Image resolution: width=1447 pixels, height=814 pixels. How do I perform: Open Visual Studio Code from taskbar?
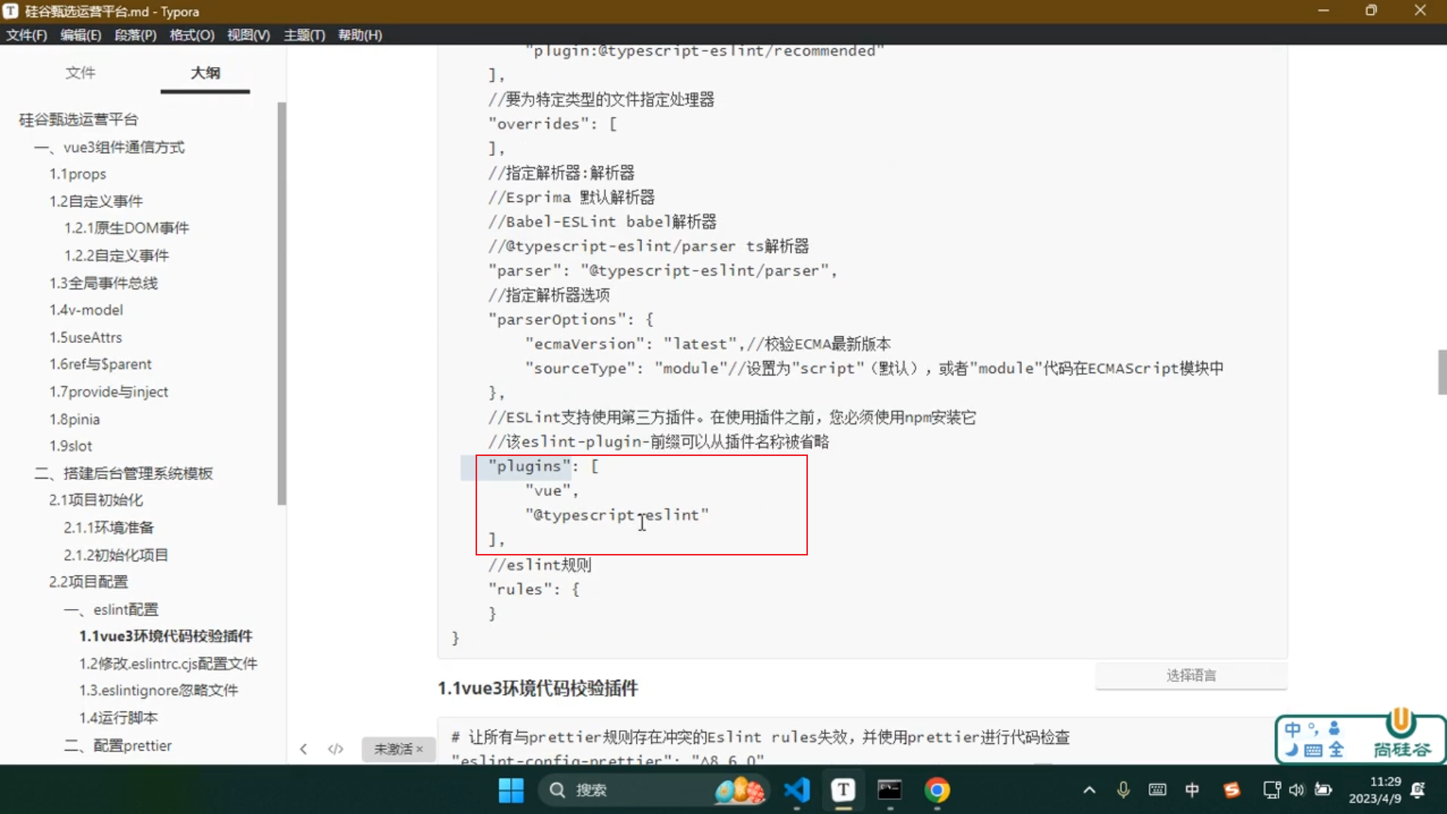click(x=797, y=790)
